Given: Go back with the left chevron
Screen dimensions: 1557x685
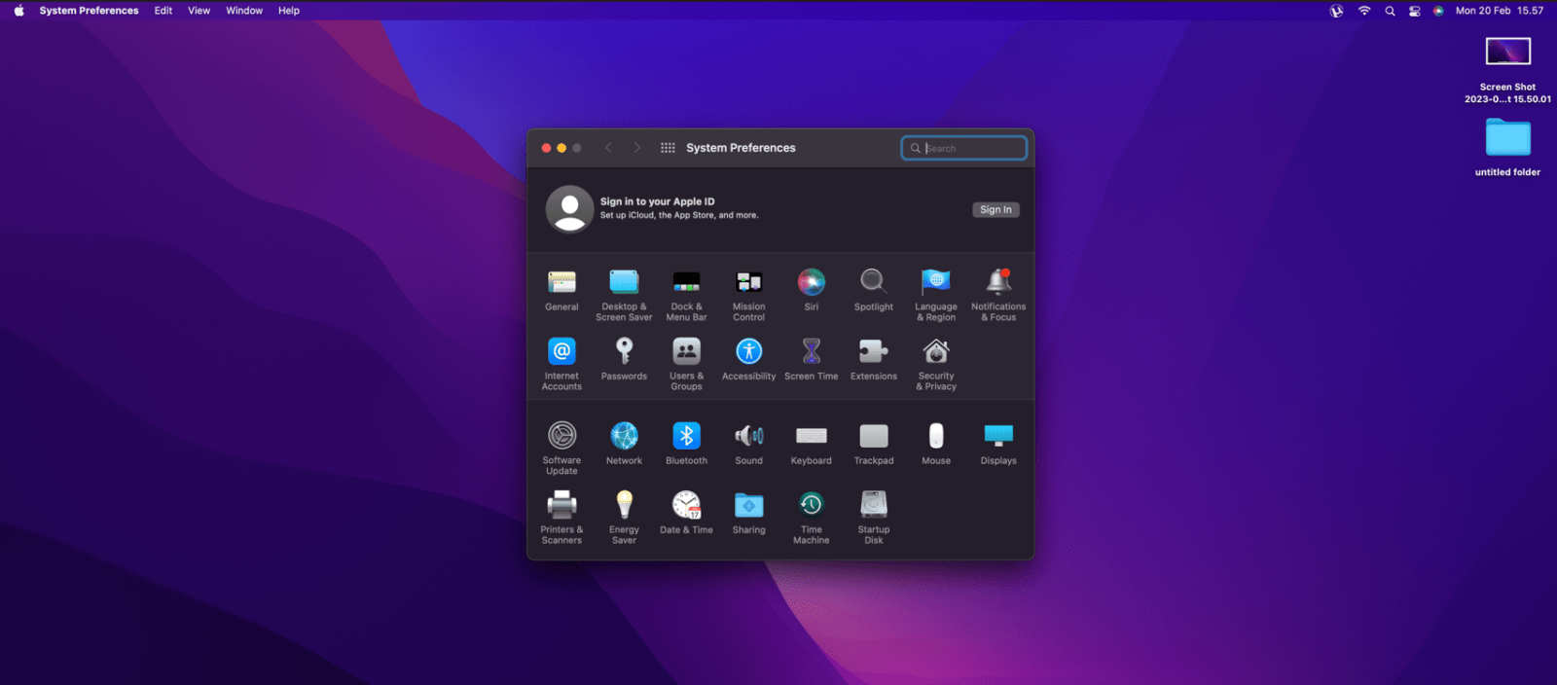Looking at the screenshot, I should pyautogui.click(x=608, y=148).
